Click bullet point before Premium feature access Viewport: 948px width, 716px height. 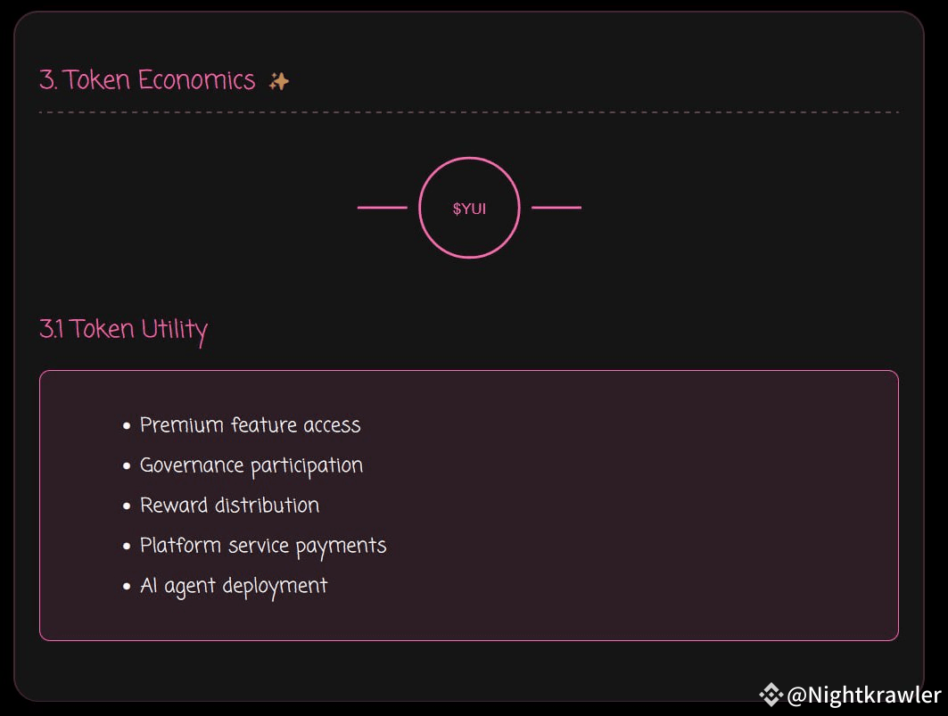coord(128,426)
